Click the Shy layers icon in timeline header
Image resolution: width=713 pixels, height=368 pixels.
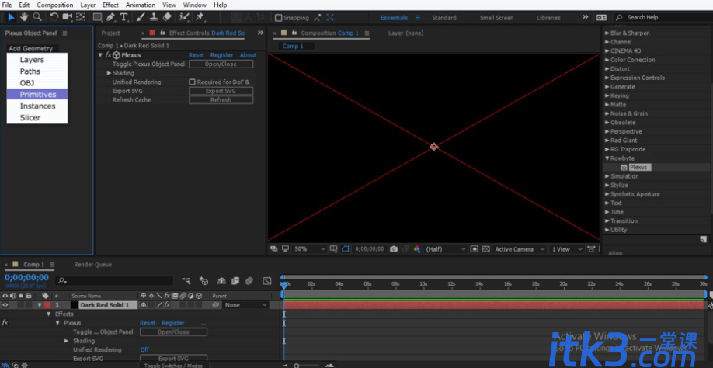coord(221,281)
